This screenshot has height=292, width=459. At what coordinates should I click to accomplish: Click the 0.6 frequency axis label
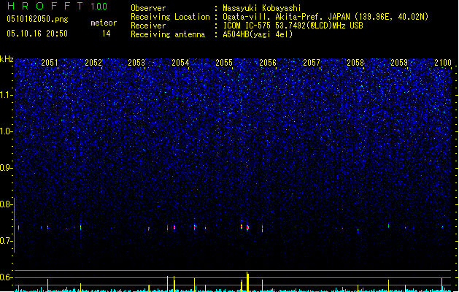click(6, 277)
